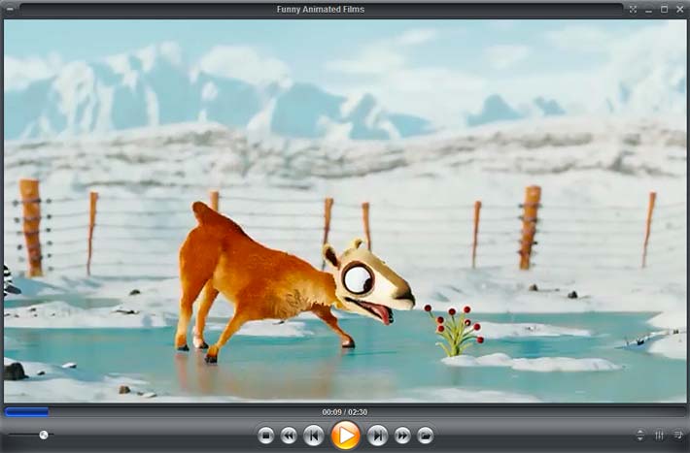
Task: Minimize the Zoom Player window
Action: (x=648, y=10)
